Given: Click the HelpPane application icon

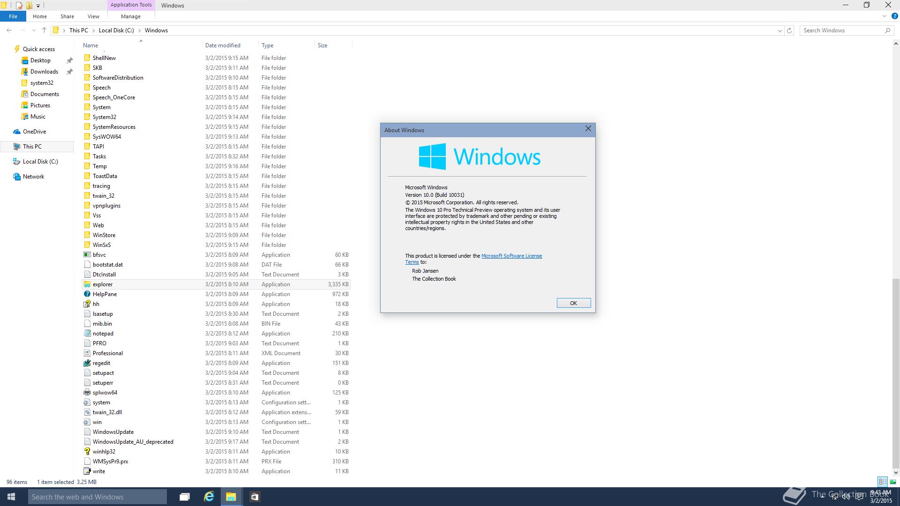Looking at the screenshot, I should click(x=87, y=294).
